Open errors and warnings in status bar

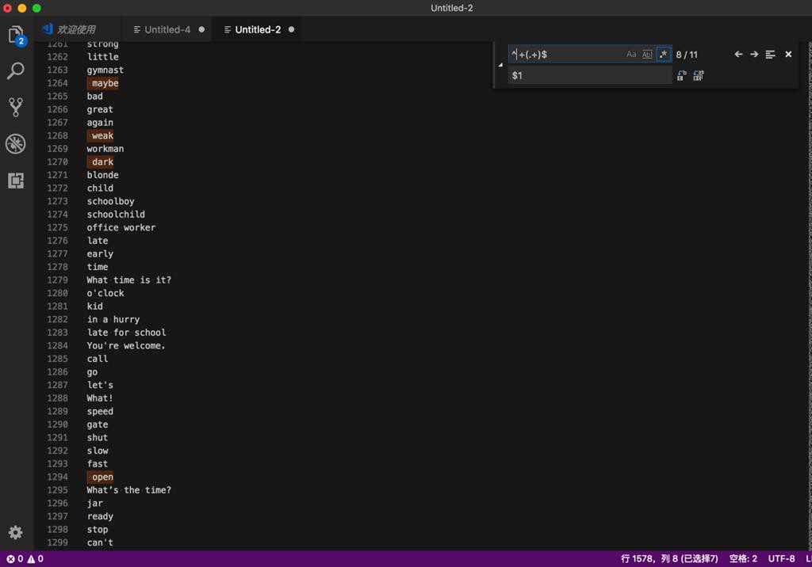[25, 559]
